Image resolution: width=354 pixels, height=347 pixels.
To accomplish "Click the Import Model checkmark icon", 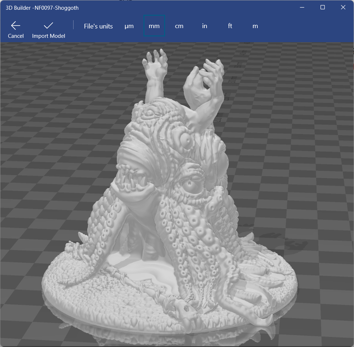I will click(48, 26).
